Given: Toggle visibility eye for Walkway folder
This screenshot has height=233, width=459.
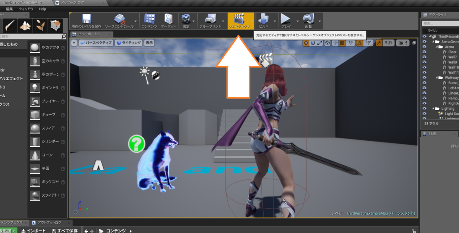Looking at the screenshot, I should pyautogui.click(x=424, y=78).
